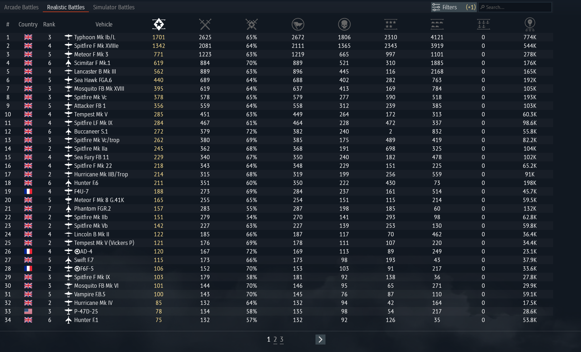Sort by the Vehicle column header
This screenshot has height=352, width=581.
pyautogui.click(x=104, y=24)
